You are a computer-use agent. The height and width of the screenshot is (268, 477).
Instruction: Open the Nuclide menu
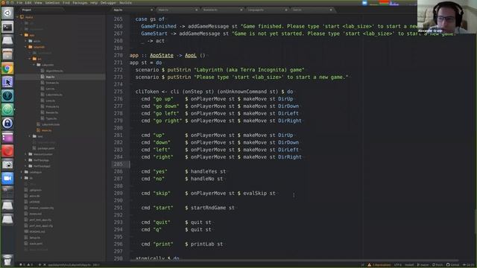(125, 3)
